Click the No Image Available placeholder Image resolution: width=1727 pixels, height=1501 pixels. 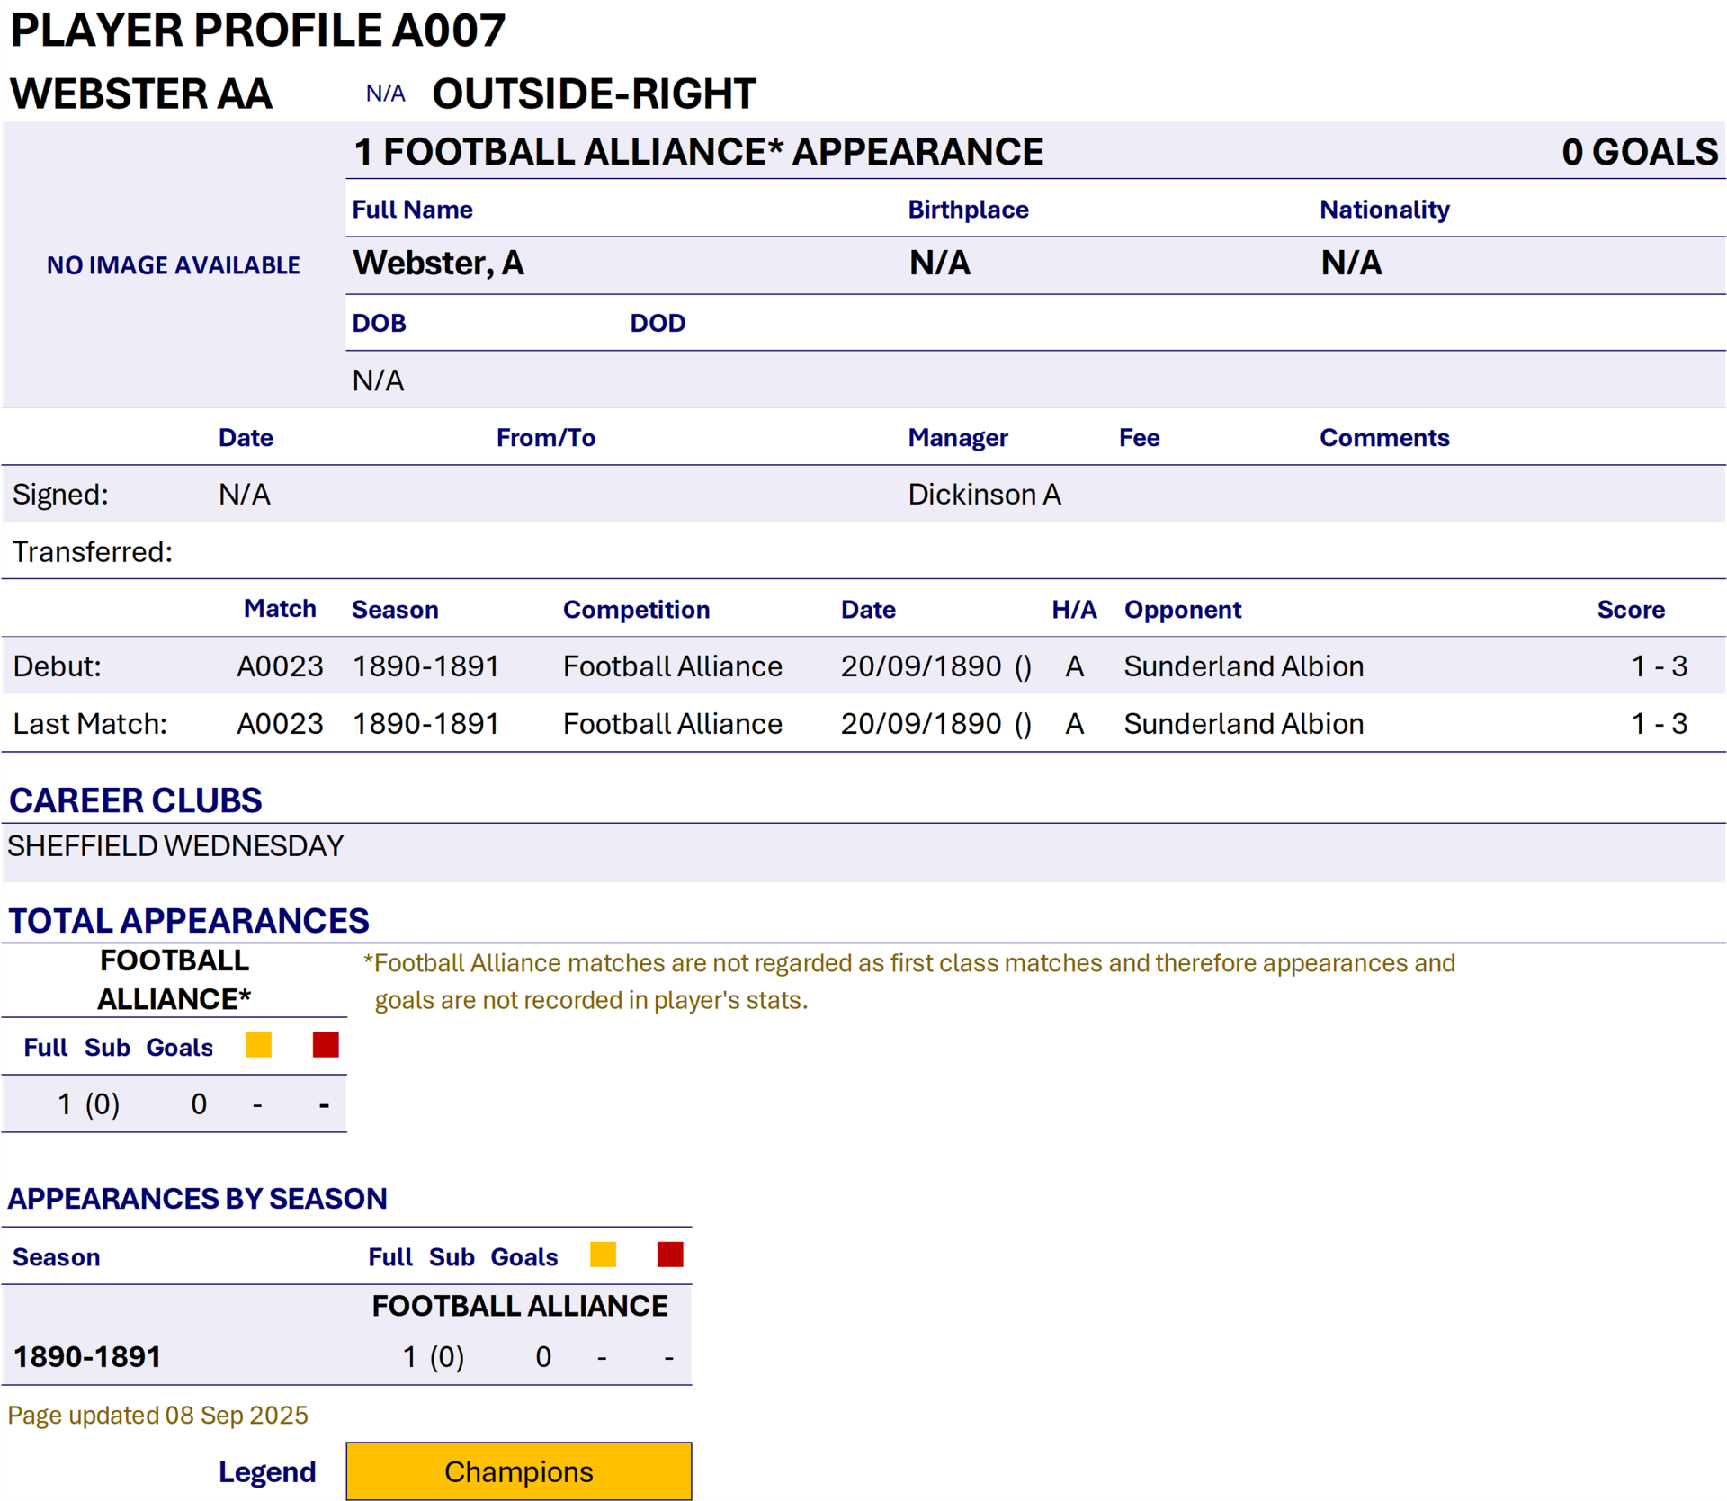pyautogui.click(x=174, y=265)
